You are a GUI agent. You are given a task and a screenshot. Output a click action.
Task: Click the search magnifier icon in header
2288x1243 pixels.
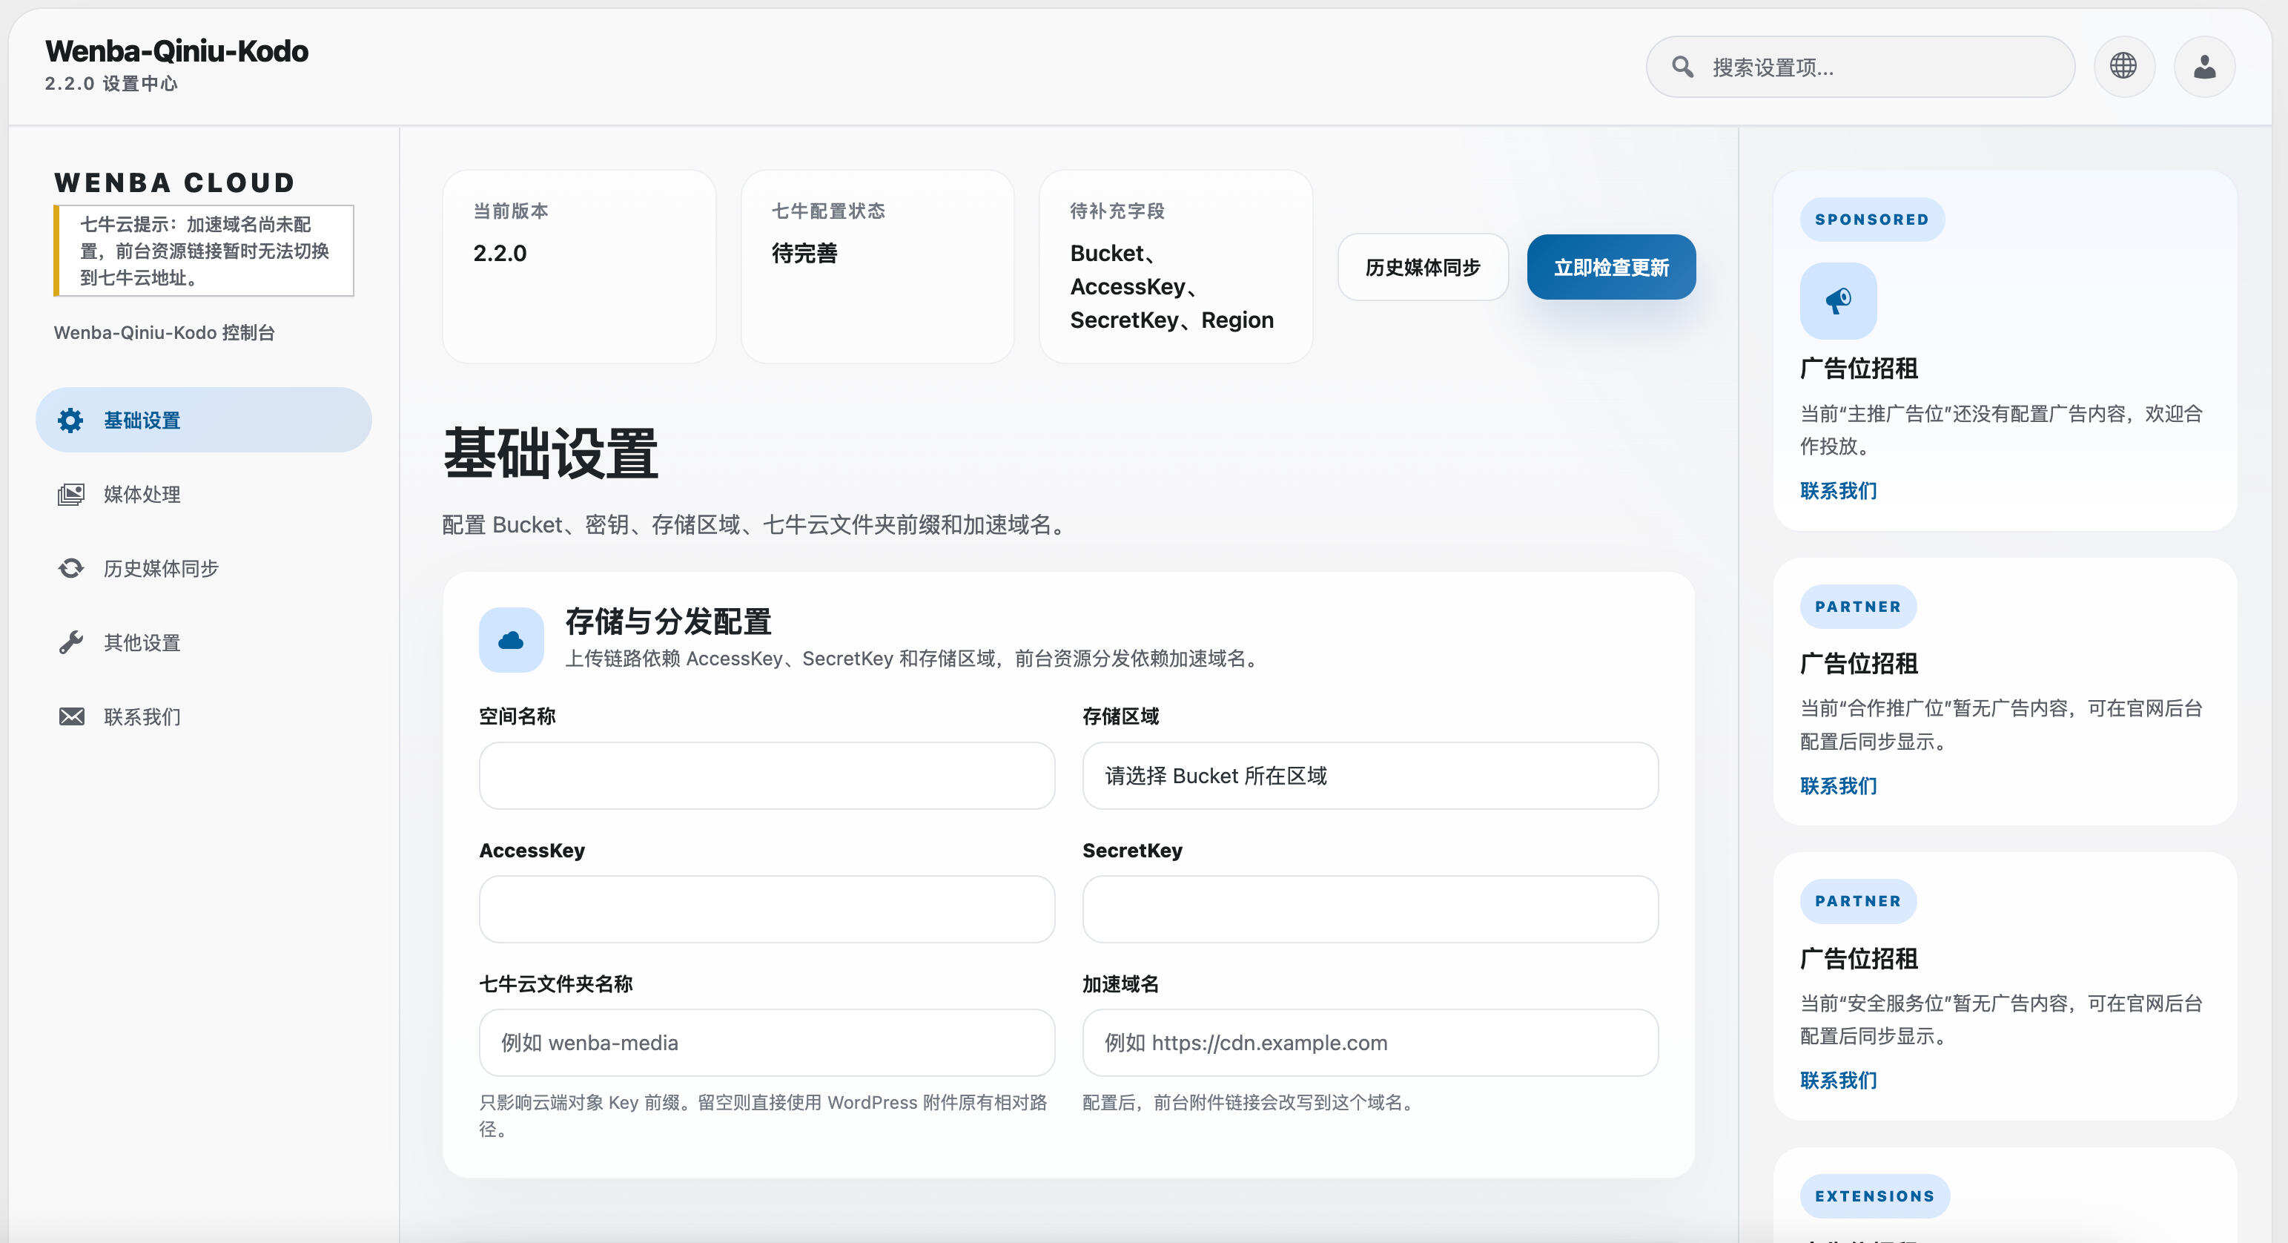(x=1683, y=67)
